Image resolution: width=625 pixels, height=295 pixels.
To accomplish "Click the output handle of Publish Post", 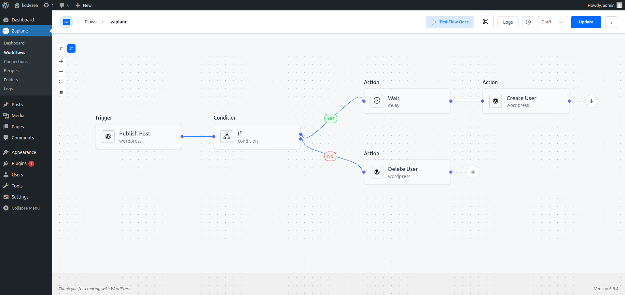I will coord(182,137).
